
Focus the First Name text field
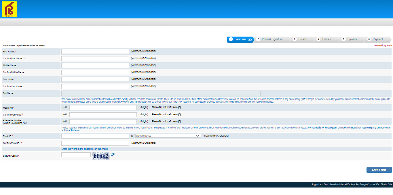pos(95,51)
